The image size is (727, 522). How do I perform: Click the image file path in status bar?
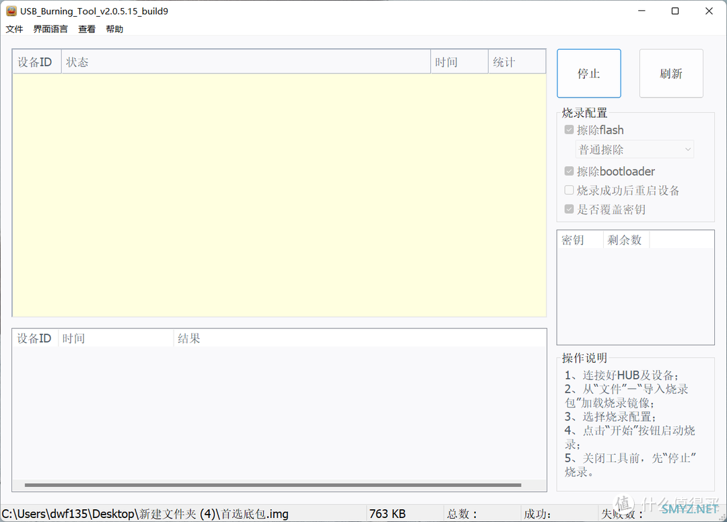145,514
